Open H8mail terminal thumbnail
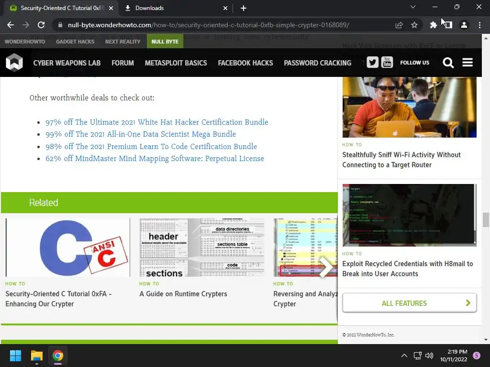This screenshot has height=367, width=490. (410, 216)
